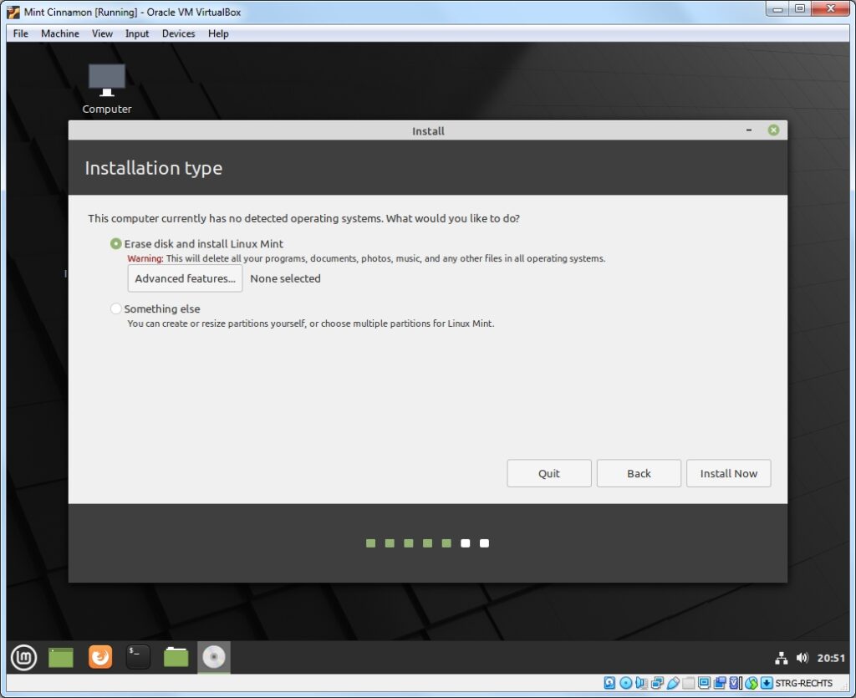
Task: Click the VirtualBox network status icon
Action: coord(657,683)
